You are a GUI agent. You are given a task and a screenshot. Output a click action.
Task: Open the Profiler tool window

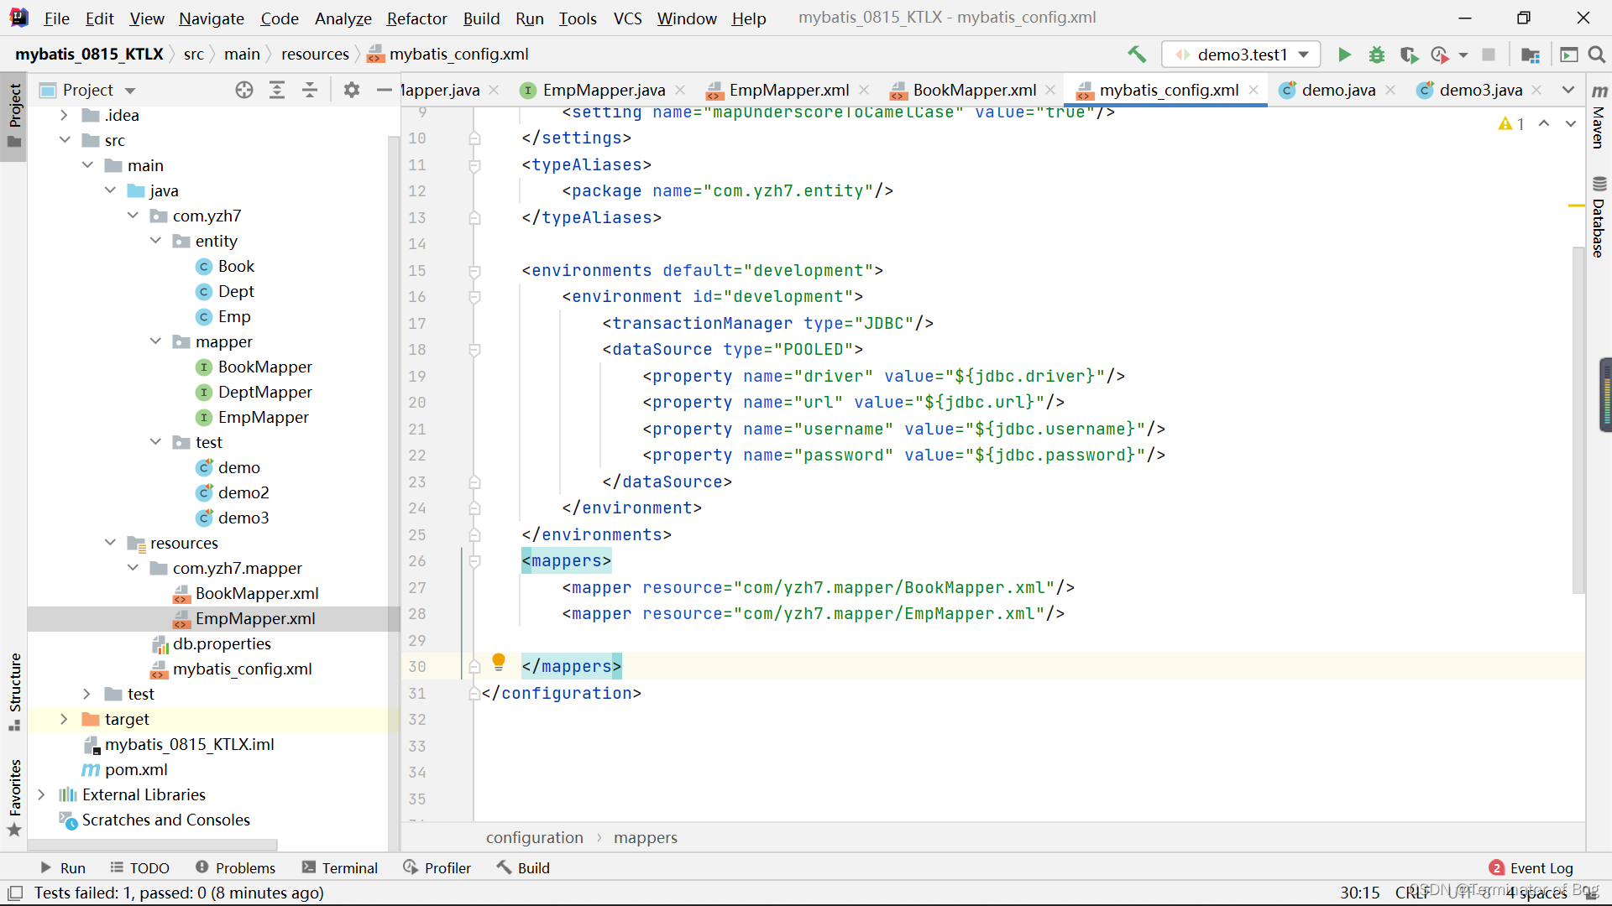coord(437,868)
